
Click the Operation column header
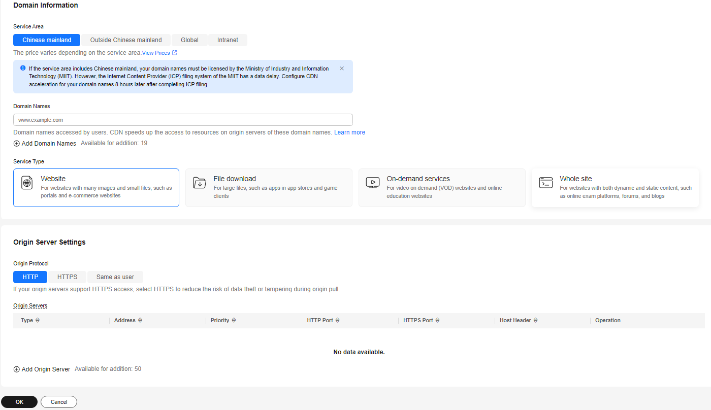pos(608,321)
